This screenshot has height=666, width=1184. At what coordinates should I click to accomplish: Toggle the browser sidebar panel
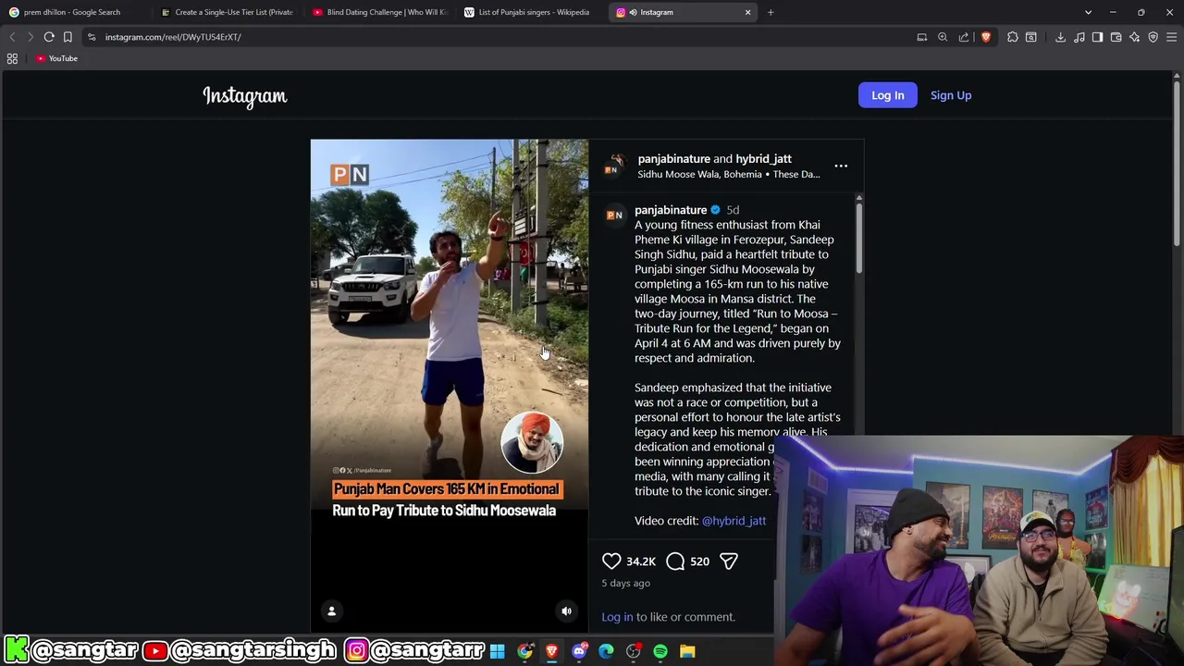pyautogui.click(x=1098, y=37)
